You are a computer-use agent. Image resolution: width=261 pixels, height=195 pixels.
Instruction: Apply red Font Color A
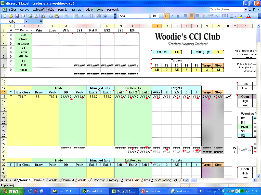click(249, 16)
